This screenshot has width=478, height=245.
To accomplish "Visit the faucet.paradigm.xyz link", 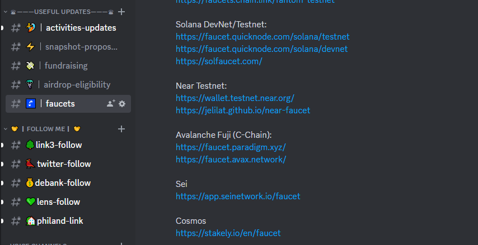I will click(x=231, y=147).
